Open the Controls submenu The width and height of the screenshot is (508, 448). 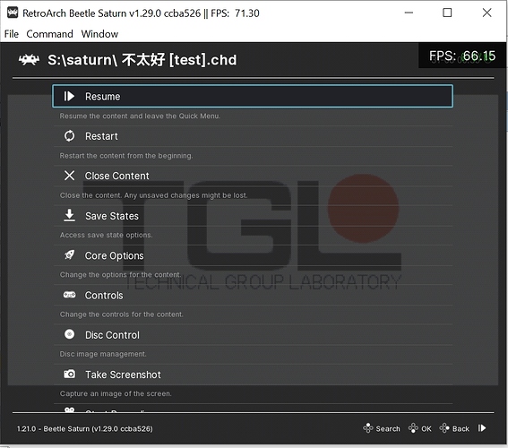253,295
